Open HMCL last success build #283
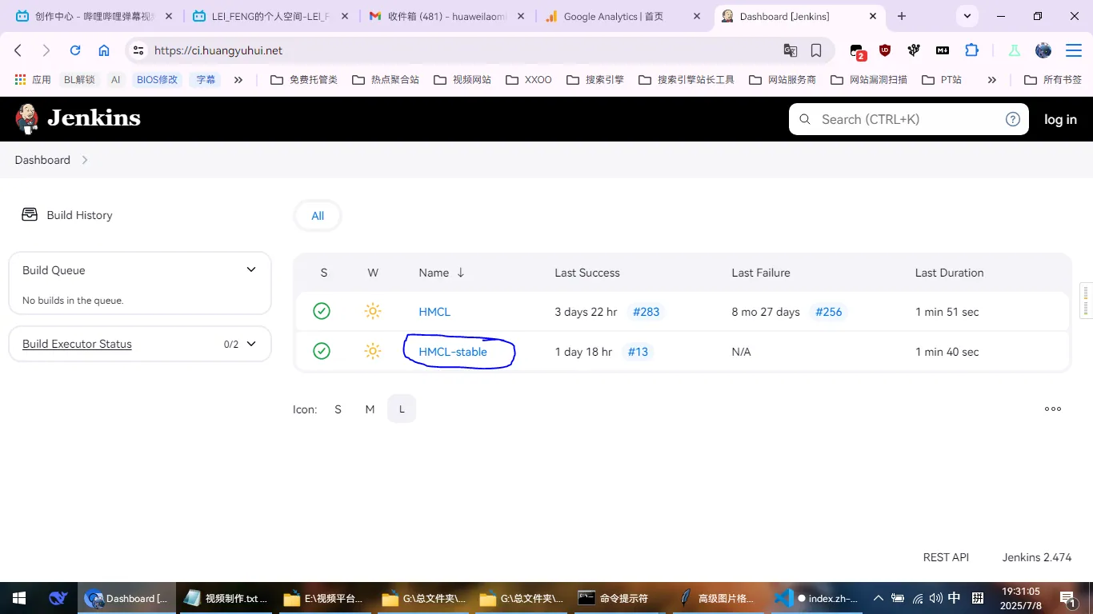The height and width of the screenshot is (614, 1093). click(x=646, y=312)
